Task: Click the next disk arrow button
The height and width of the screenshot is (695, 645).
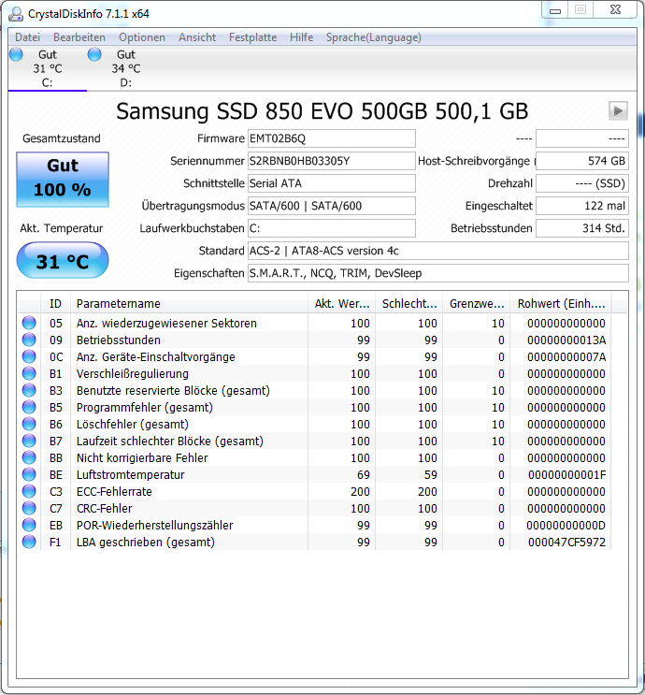Action: (618, 110)
